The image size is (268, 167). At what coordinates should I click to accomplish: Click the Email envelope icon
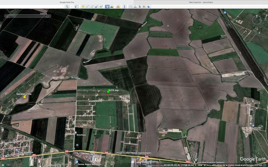coord(131,7)
